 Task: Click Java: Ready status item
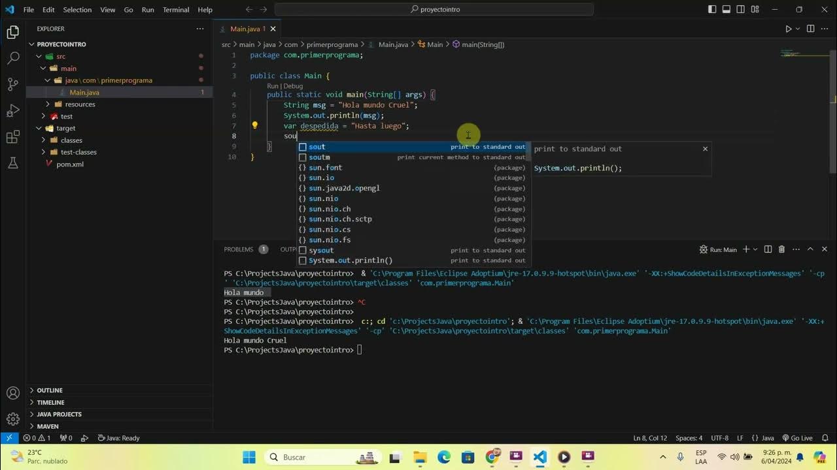tap(118, 438)
